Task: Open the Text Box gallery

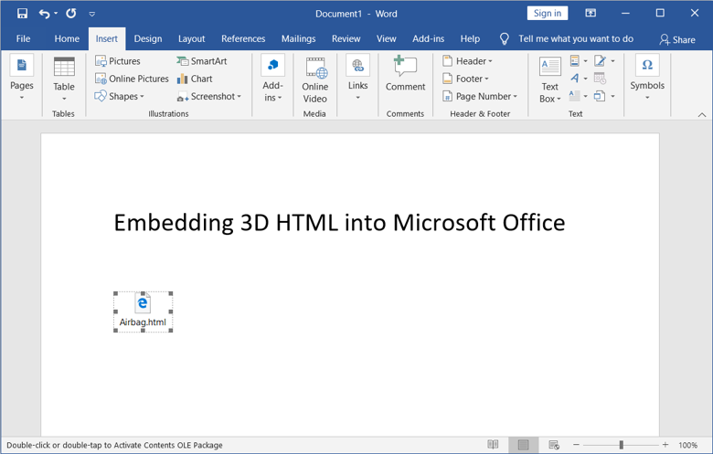Action: pos(549,79)
